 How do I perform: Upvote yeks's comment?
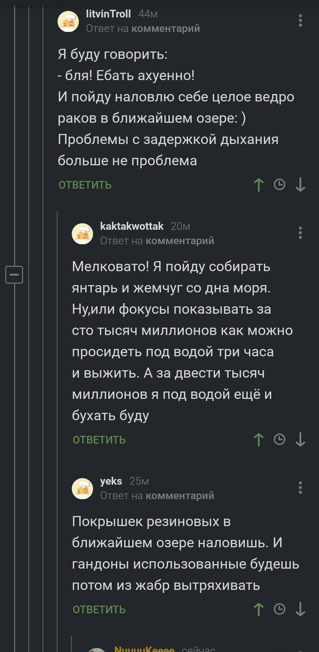(x=258, y=609)
